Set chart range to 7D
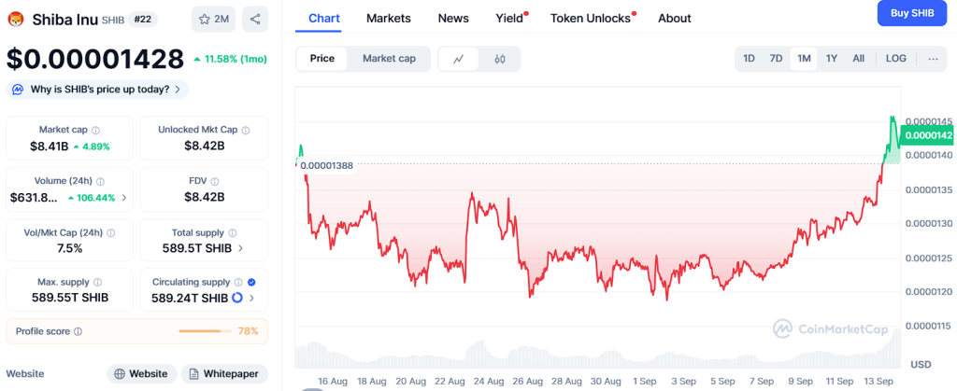957x391 pixels. click(776, 59)
